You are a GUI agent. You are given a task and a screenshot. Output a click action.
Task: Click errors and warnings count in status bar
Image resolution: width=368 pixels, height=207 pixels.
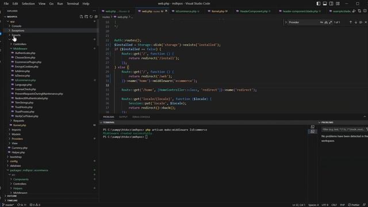35,205
